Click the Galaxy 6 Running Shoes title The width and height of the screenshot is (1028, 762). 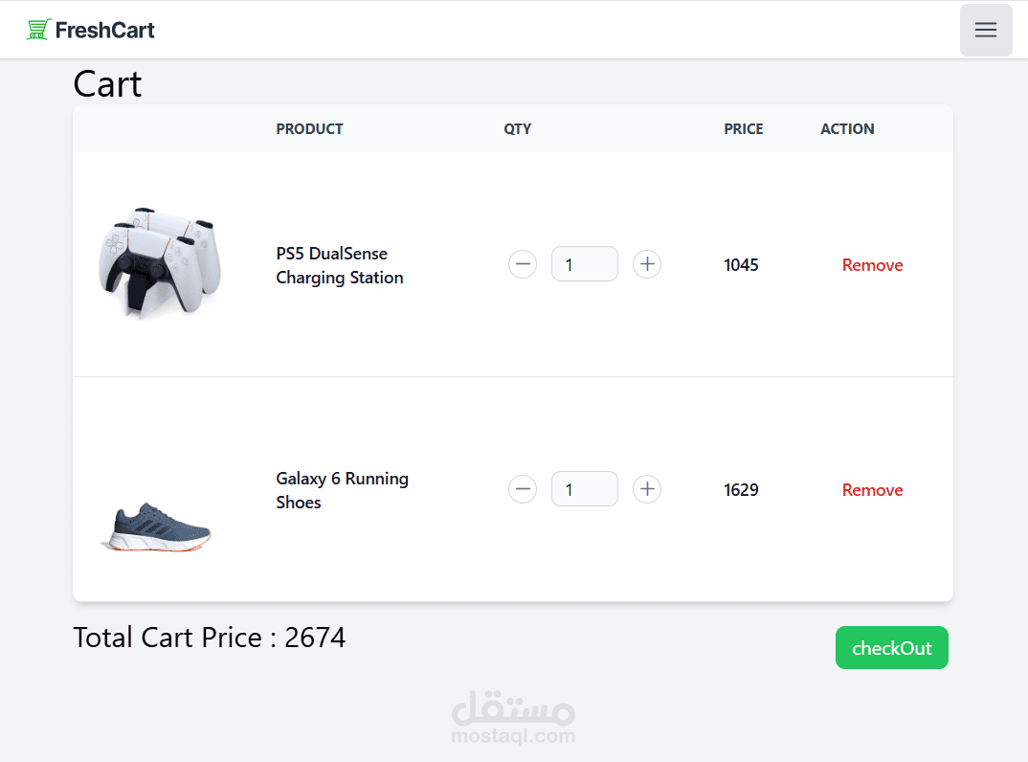[342, 490]
